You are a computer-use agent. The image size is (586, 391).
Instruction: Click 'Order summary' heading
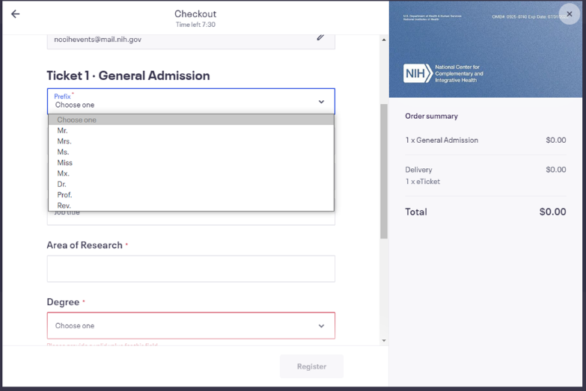tap(431, 116)
